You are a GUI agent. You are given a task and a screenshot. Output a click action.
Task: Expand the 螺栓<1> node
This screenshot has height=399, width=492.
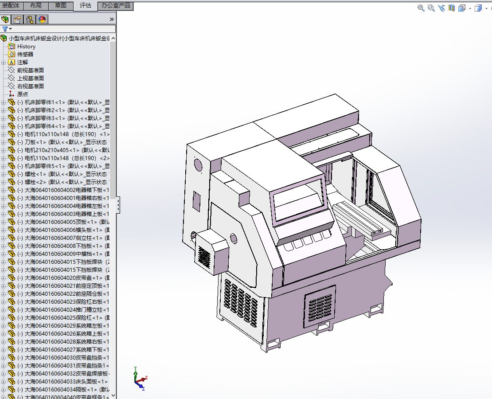(4, 174)
